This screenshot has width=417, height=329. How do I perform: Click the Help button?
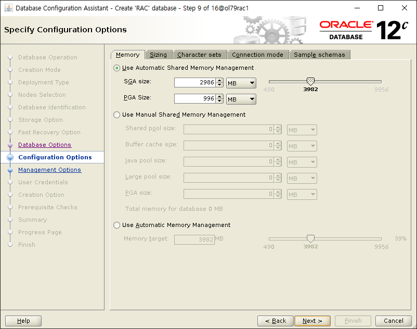click(23, 321)
